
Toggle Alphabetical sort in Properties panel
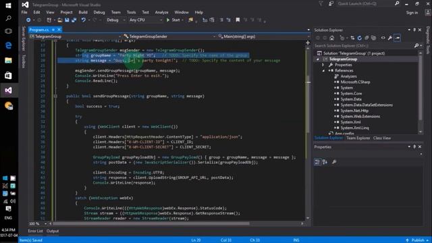click(x=325, y=162)
